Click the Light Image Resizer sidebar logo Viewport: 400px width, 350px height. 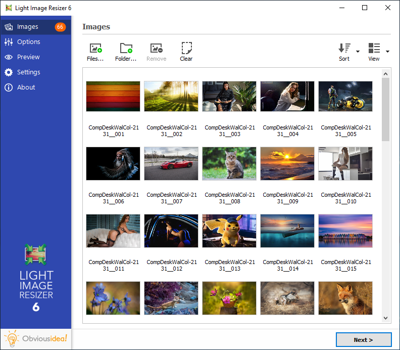pyautogui.click(x=36, y=254)
